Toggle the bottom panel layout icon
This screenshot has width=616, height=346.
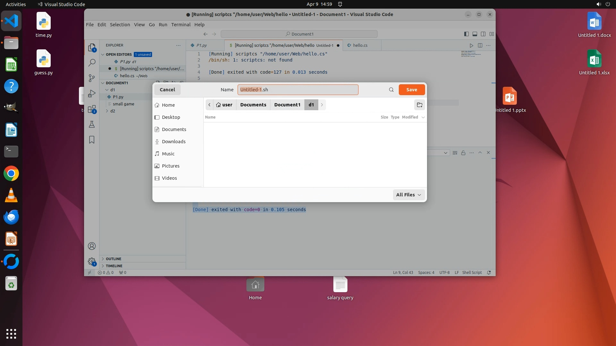(x=475, y=34)
